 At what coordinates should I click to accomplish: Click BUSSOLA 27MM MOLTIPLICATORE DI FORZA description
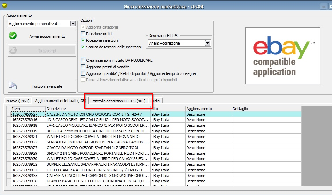click(x=98, y=131)
